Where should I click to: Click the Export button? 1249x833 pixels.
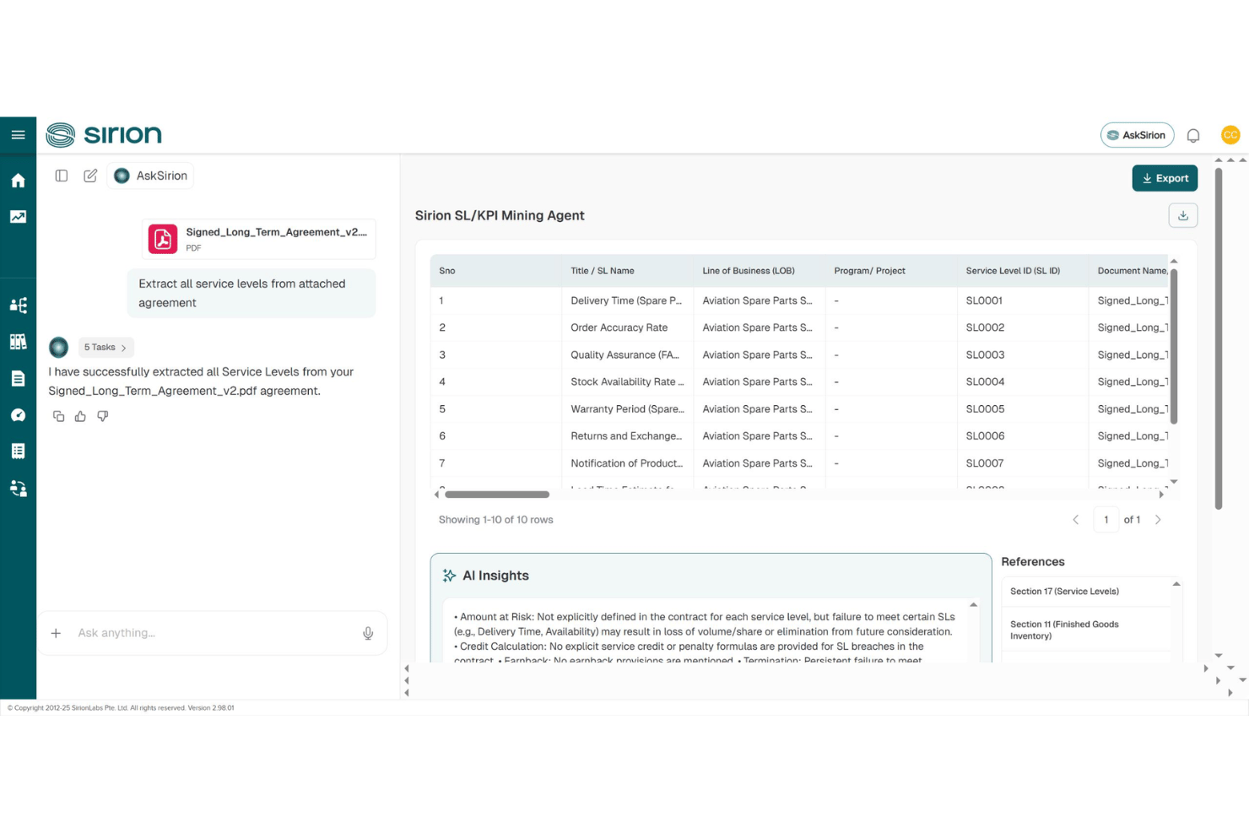[x=1165, y=178]
